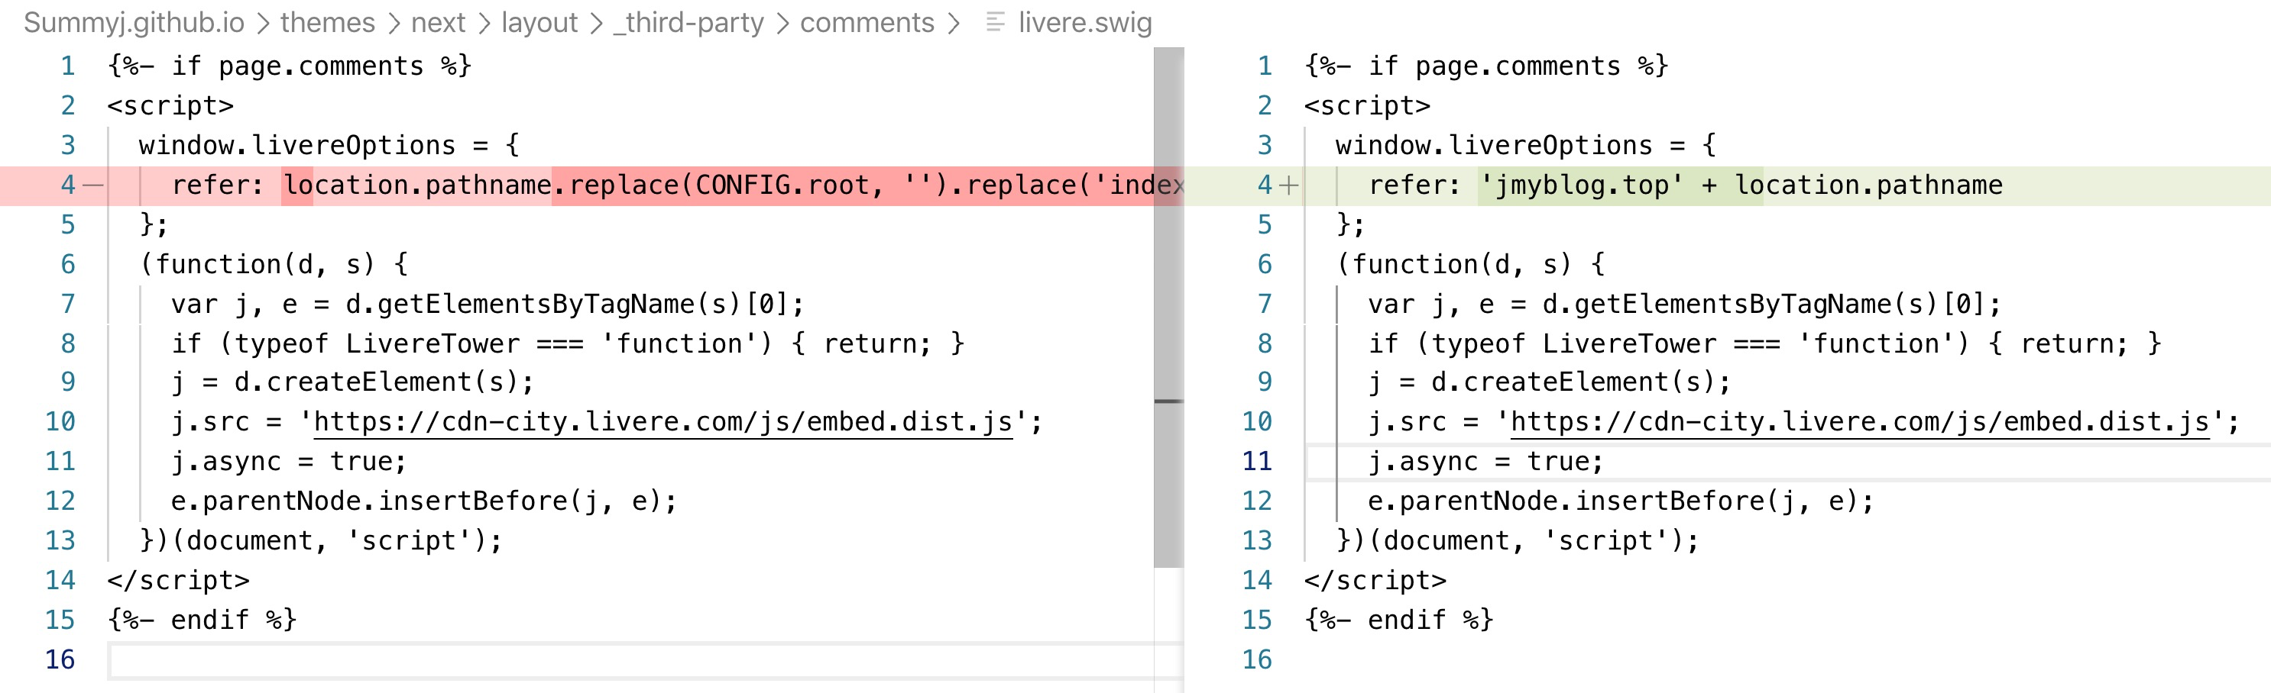Select the livere.swig breadcrumb file
The height and width of the screenshot is (693, 2271).
[1085, 22]
